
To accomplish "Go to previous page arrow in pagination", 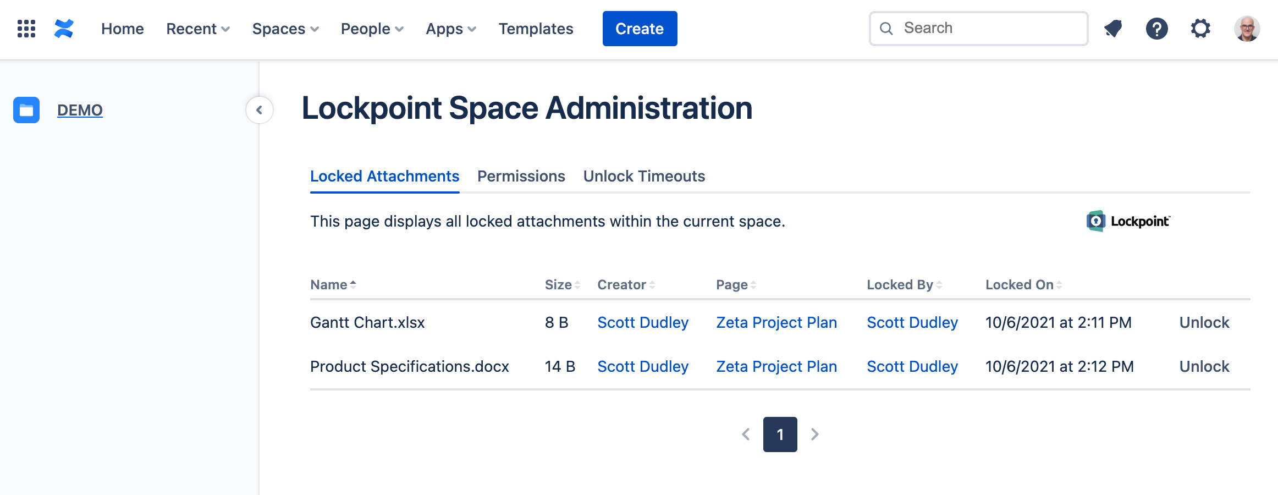I will [746, 435].
